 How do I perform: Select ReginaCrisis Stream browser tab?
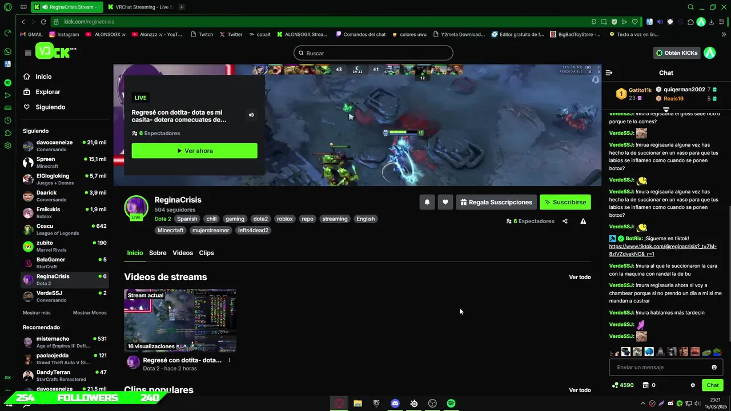click(x=67, y=7)
